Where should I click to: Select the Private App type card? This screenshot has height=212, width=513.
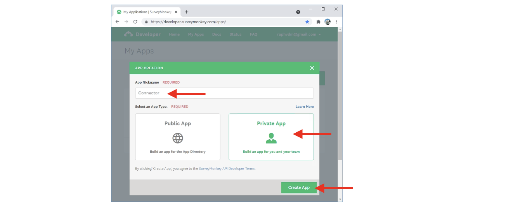click(x=271, y=137)
